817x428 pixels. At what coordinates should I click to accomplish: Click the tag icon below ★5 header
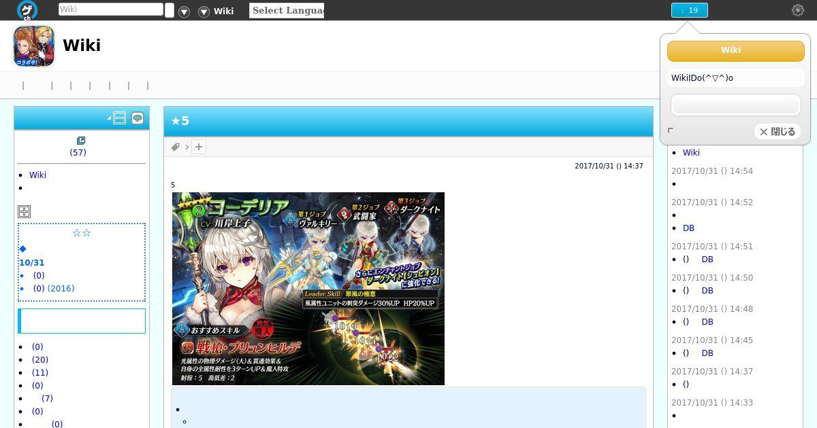click(x=175, y=147)
